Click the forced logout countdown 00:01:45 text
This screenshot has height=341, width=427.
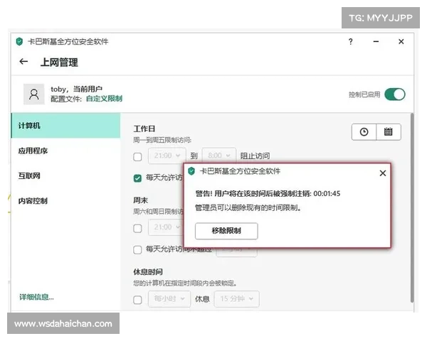(x=327, y=194)
